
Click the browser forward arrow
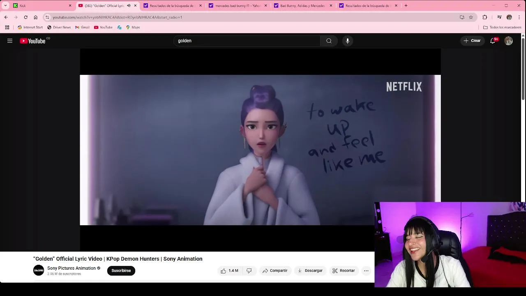click(x=16, y=17)
